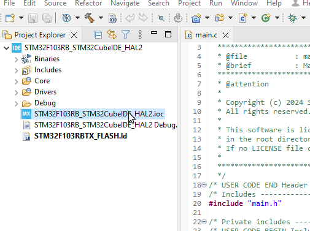The height and width of the screenshot is (231, 310).
Task: Open the Refactor menu
Action: coord(88,3)
